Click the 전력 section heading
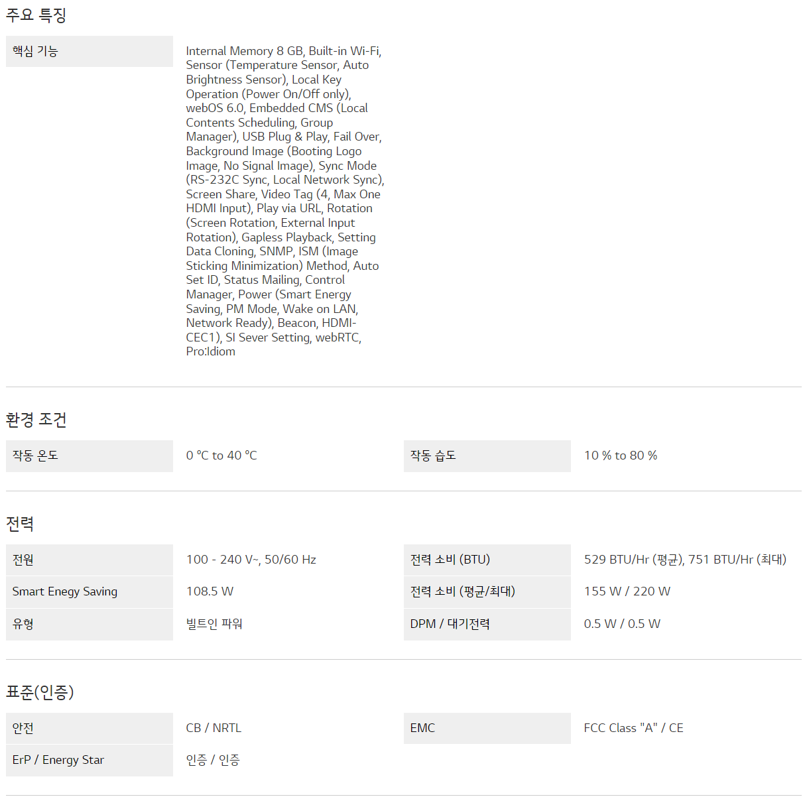807x799 pixels. (x=20, y=524)
